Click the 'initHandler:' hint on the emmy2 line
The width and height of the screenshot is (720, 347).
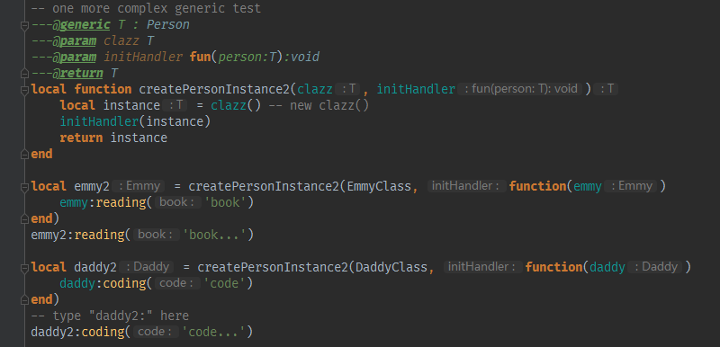click(x=466, y=186)
